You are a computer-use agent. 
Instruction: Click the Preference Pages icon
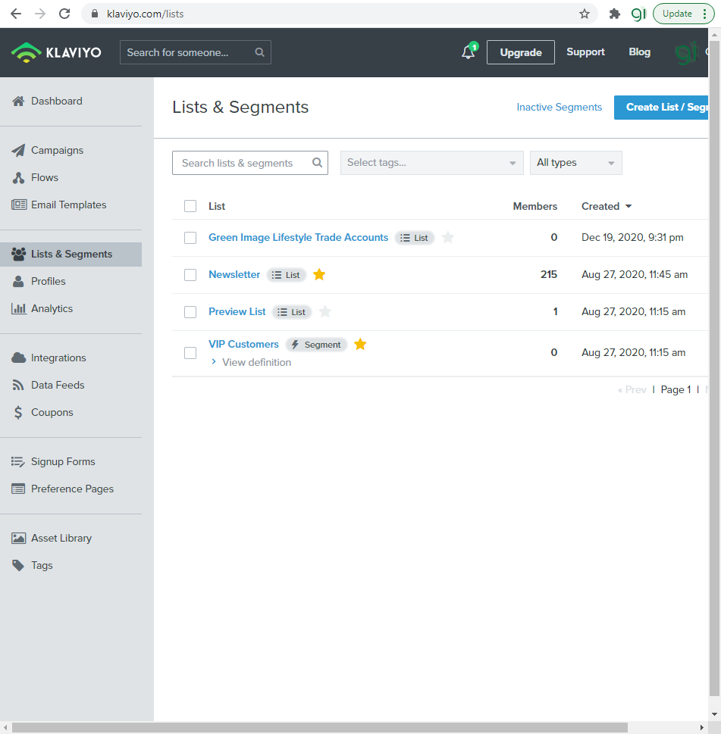click(18, 489)
